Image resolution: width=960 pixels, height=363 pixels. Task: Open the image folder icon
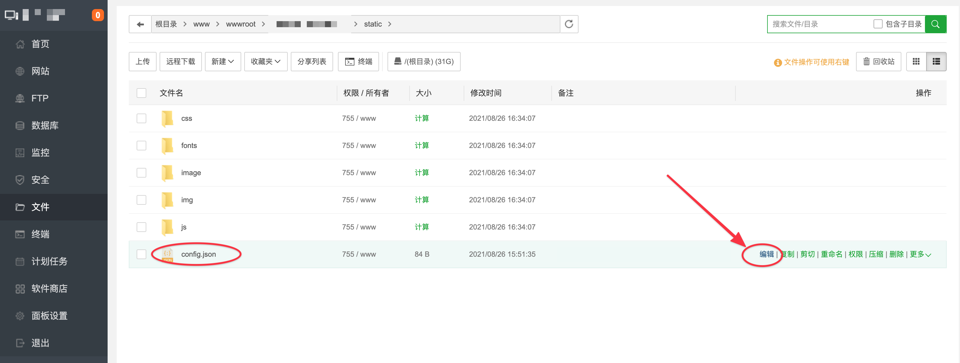[x=167, y=173]
